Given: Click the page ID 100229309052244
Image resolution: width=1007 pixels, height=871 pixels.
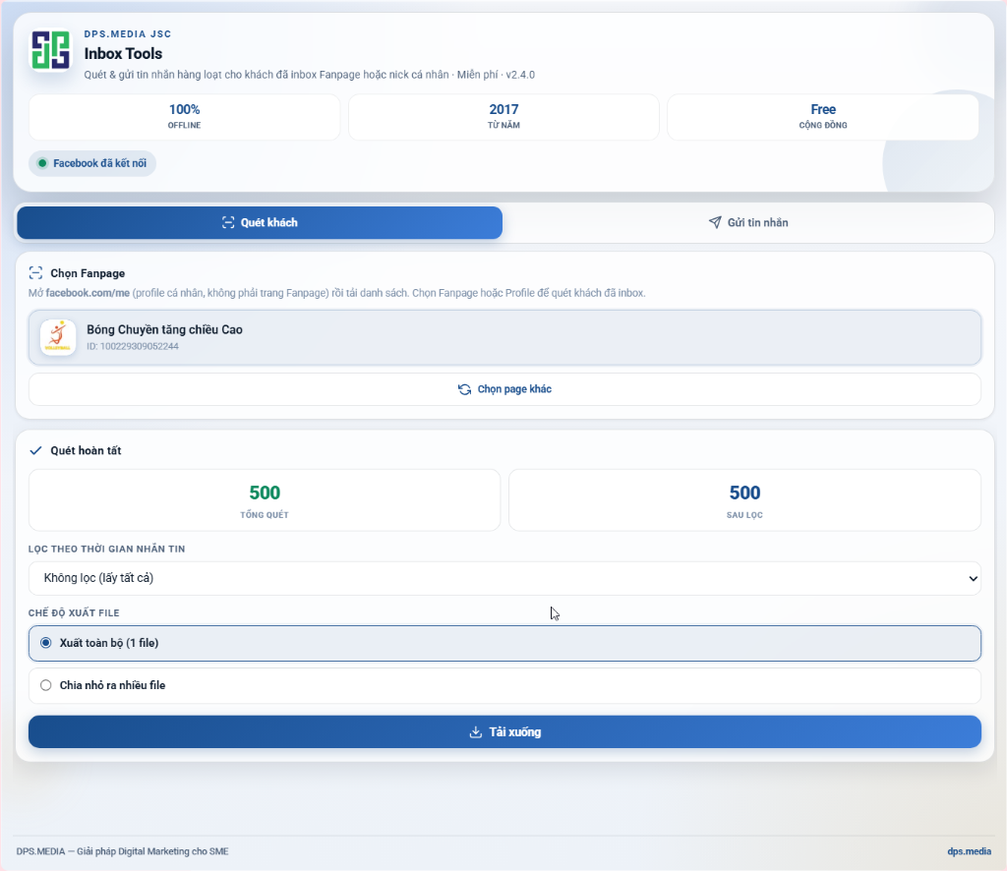Looking at the screenshot, I should tap(133, 347).
